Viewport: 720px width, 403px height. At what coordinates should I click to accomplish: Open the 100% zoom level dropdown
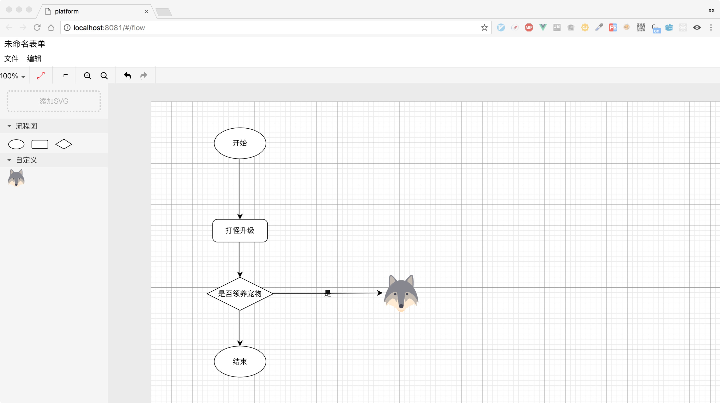point(13,76)
